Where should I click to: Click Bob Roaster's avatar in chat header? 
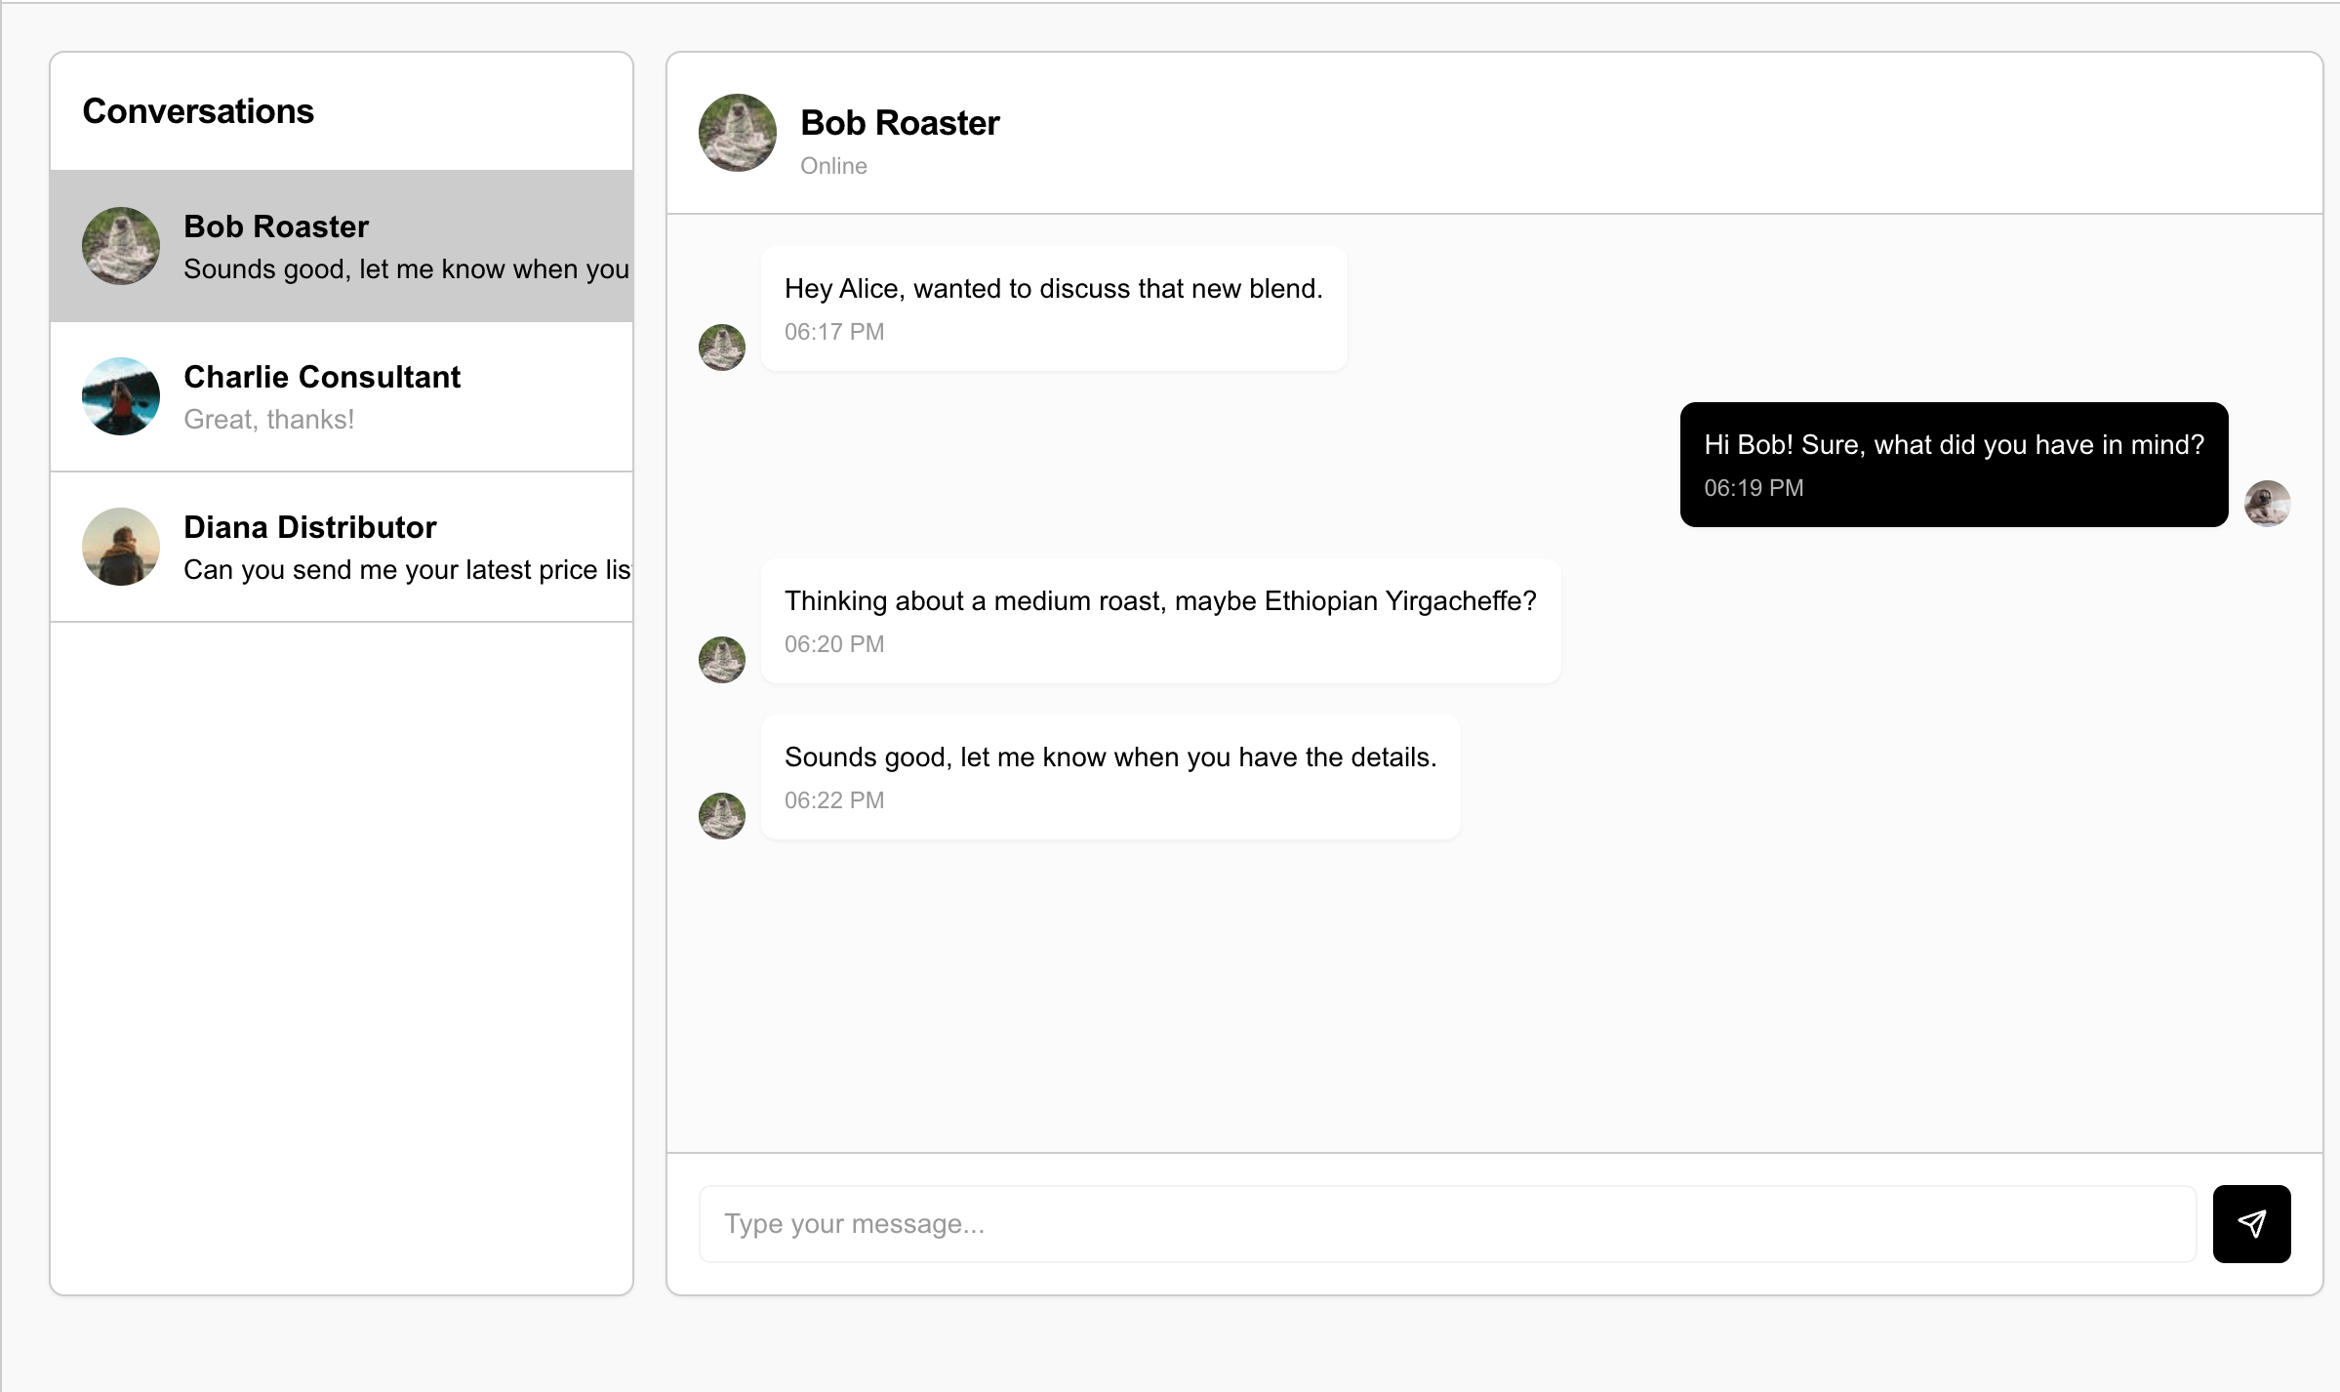(738, 133)
